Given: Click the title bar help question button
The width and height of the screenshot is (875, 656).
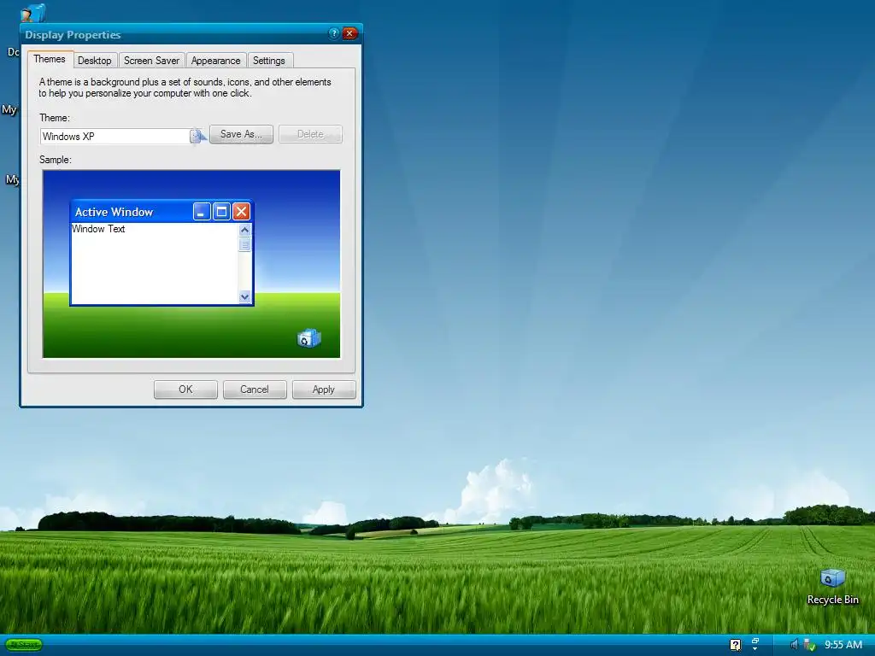Looking at the screenshot, I should pyautogui.click(x=334, y=33).
